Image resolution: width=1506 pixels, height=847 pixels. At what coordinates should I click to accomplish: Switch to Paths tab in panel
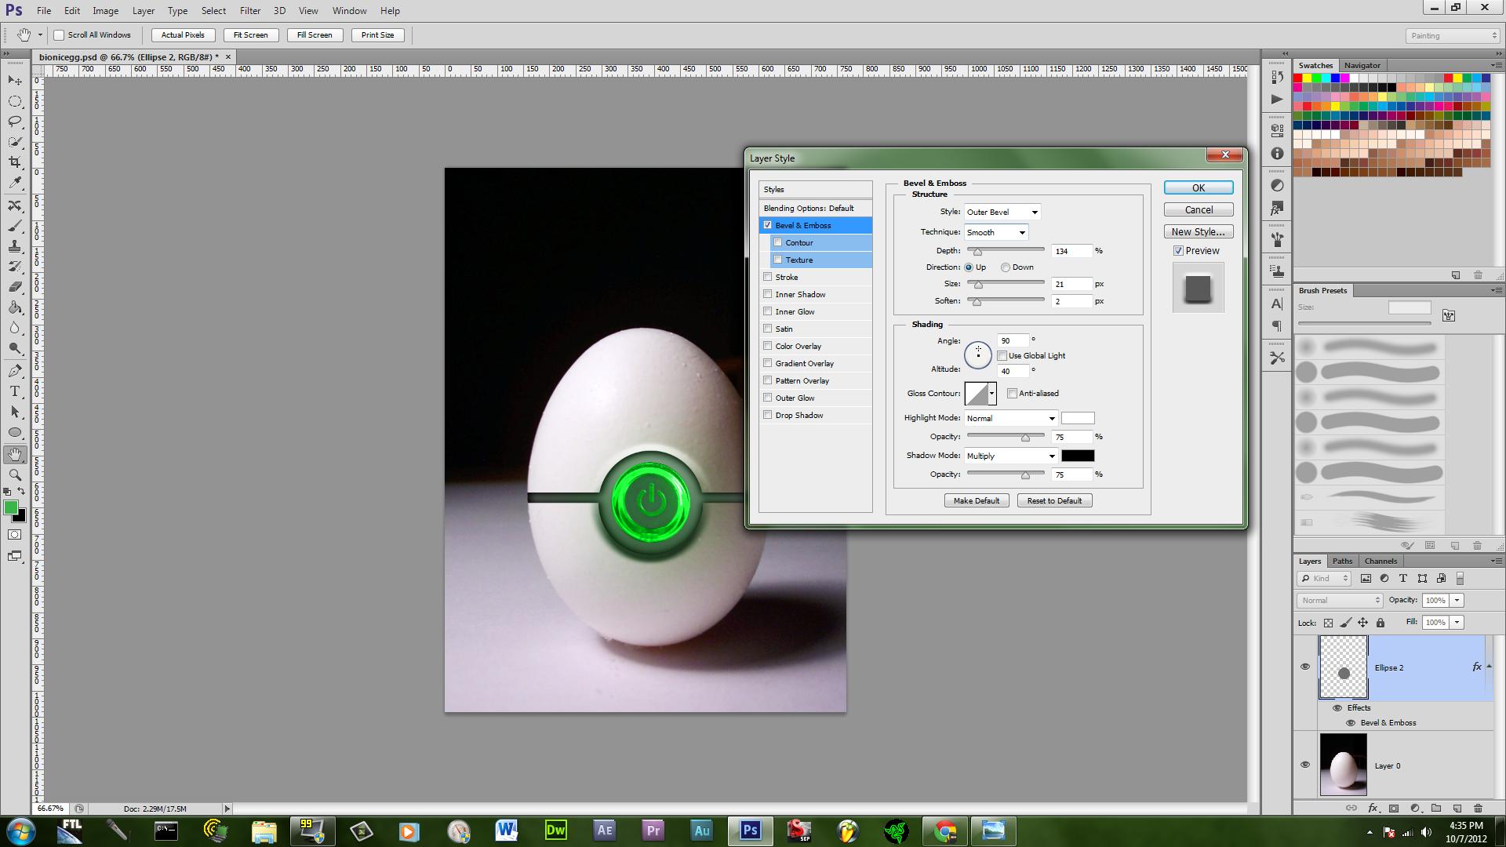[1343, 561]
